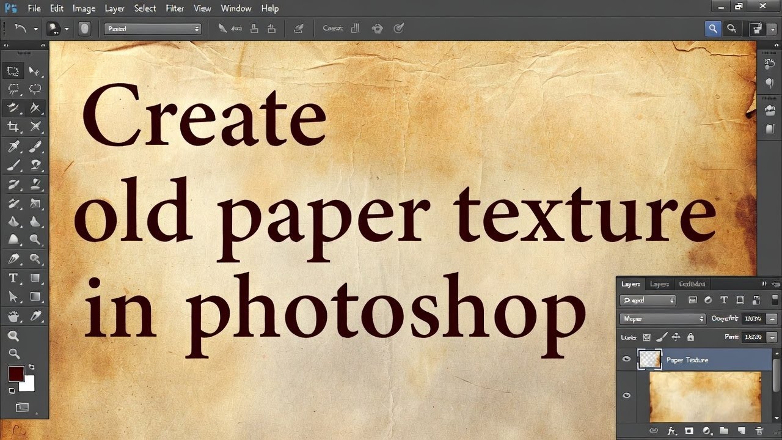Open the wide options bar mode dropdown
The image size is (782, 440).
click(153, 29)
